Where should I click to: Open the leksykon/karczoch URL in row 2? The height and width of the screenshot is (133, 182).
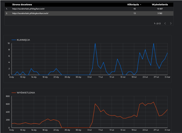coord(30,13)
